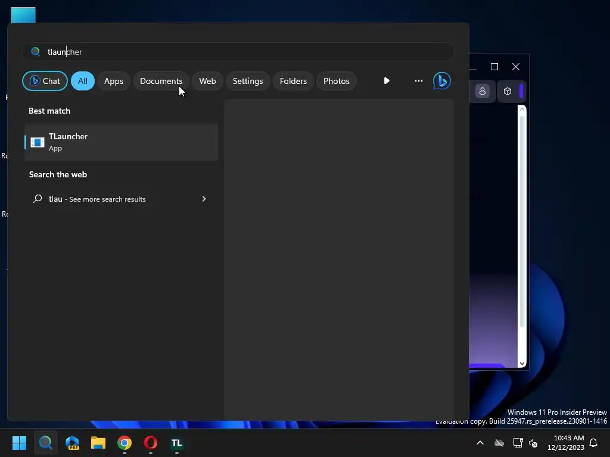Viewport: 610px width, 457px height.
Task: Click the taskbar Search icon
Action: pyautogui.click(x=45, y=443)
